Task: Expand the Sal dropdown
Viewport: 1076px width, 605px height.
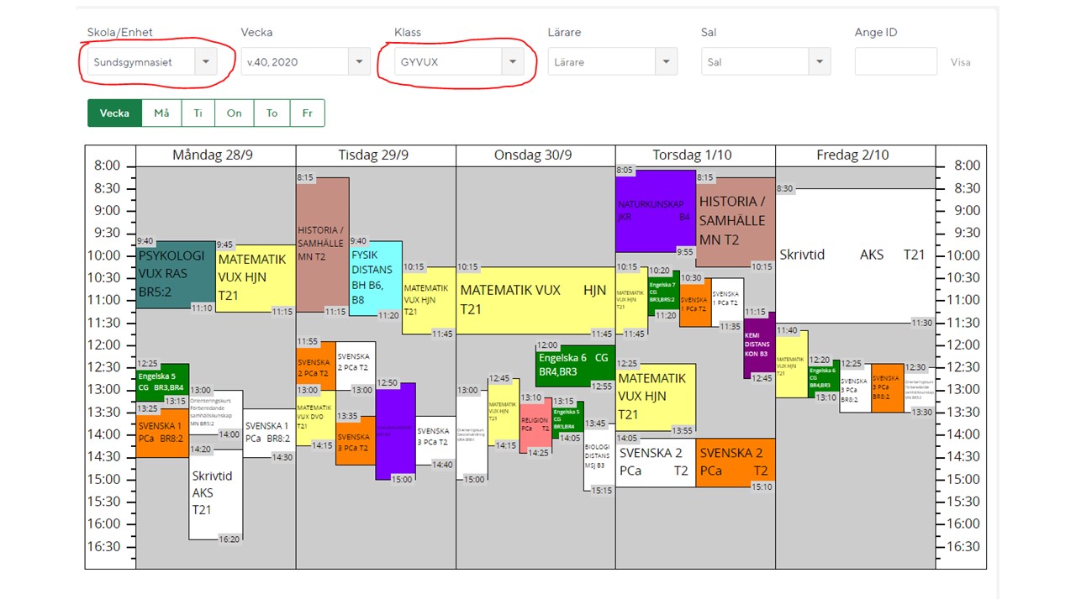Action: tap(766, 61)
